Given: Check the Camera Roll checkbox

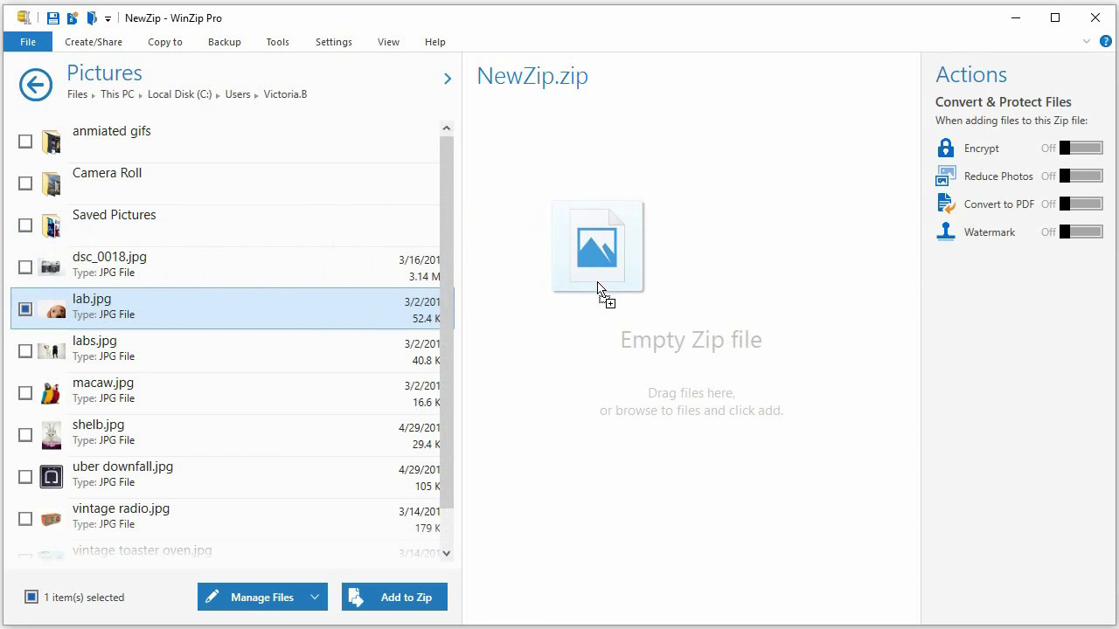Looking at the screenshot, I should [25, 183].
